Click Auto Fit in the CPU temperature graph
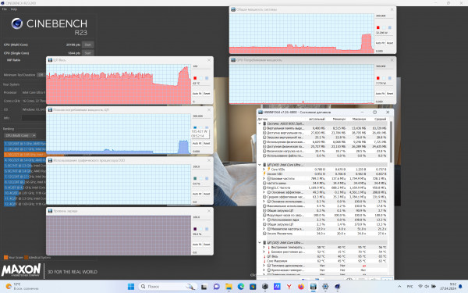Viewport: 468px width, 293px height. click(x=197, y=93)
